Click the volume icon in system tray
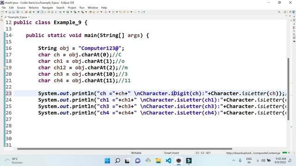The image size is (296, 166). (263, 160)
